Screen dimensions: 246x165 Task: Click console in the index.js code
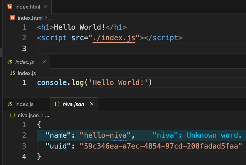coord(52,82)
